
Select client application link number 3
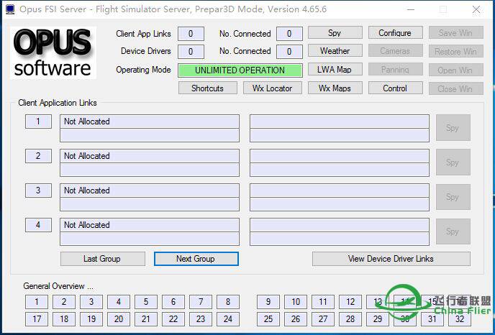click(38, 191)
